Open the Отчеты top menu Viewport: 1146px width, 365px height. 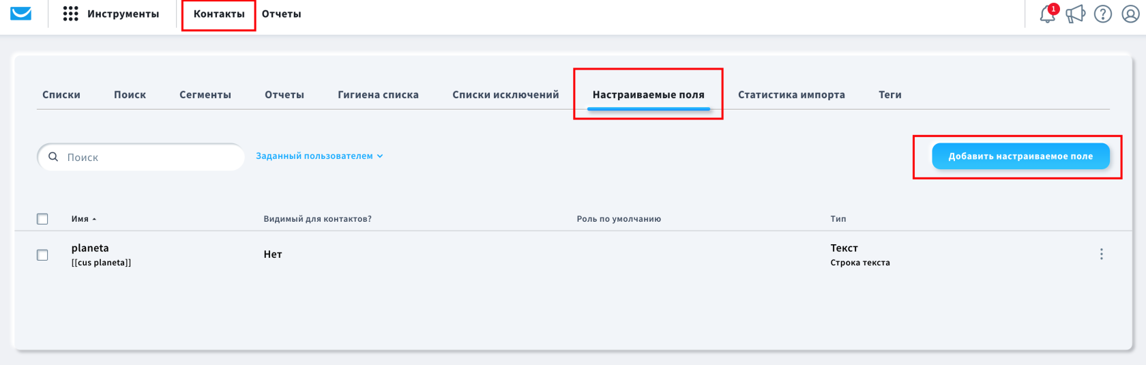pos(282,14)
